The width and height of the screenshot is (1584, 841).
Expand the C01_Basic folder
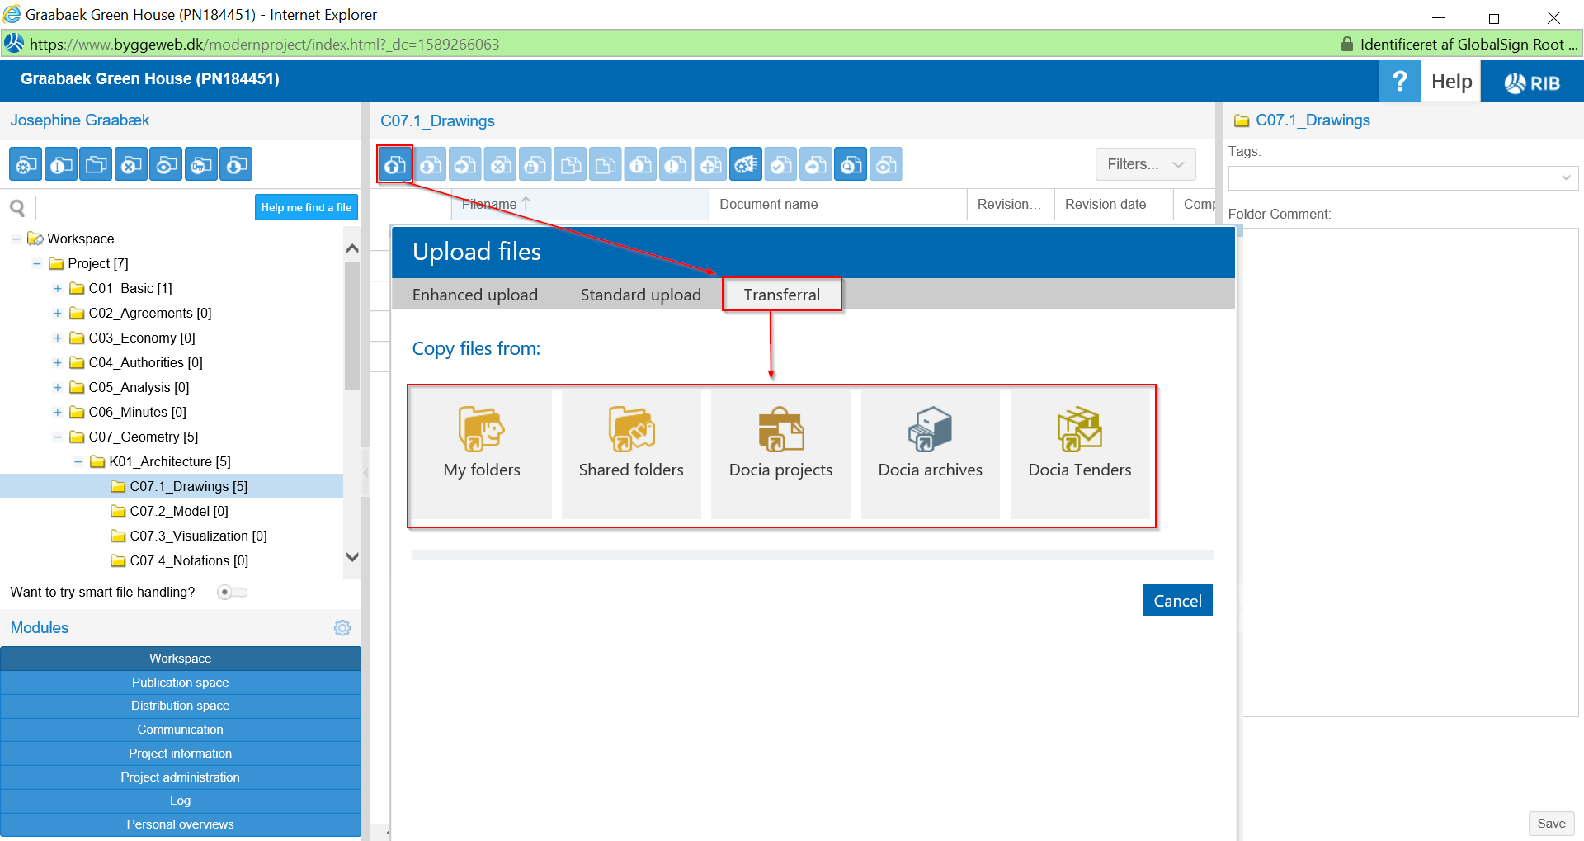(58, 289)
